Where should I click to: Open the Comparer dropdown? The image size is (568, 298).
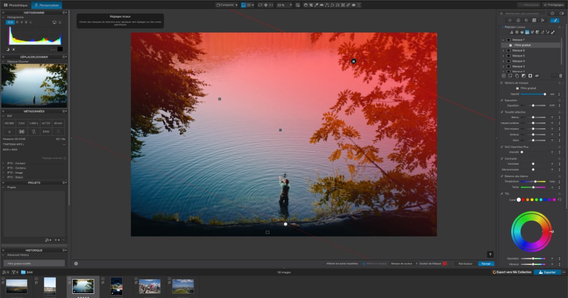[226, 5]
